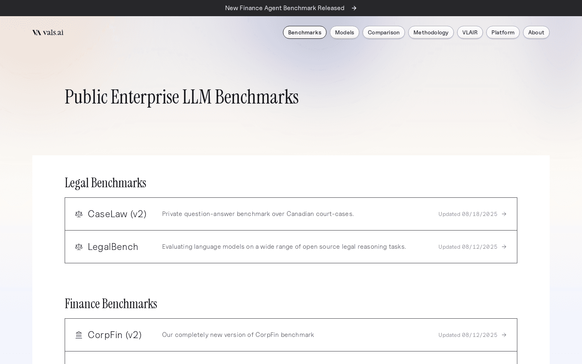
Task: Visit the Methodology page
Action: [431, 32]
